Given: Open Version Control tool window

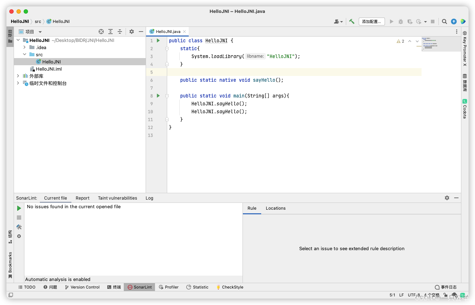Looking at the screenshot, I should 82,287.
